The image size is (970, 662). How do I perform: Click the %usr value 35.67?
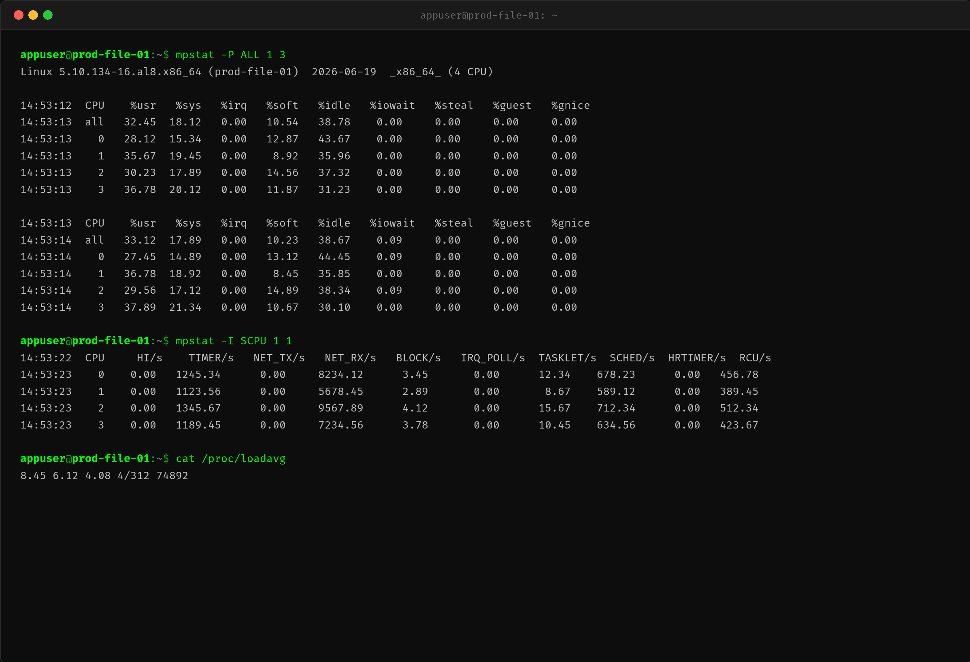(140, 156)
